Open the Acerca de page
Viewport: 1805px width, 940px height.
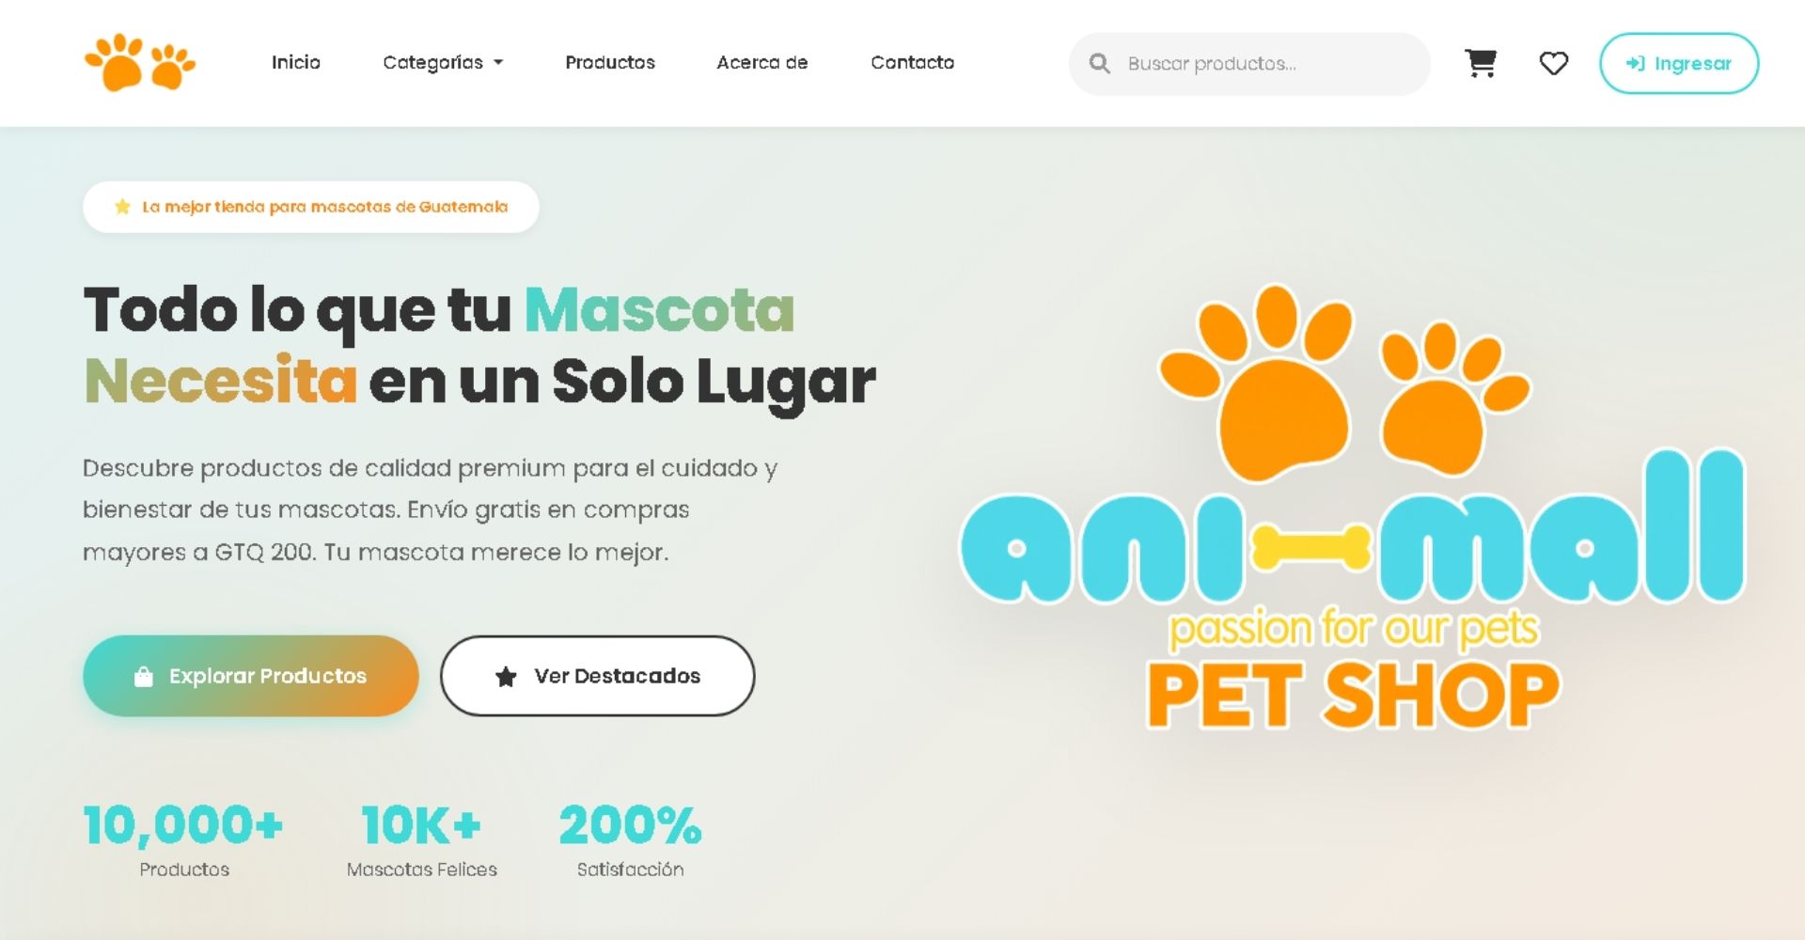(x=762, y=62)
